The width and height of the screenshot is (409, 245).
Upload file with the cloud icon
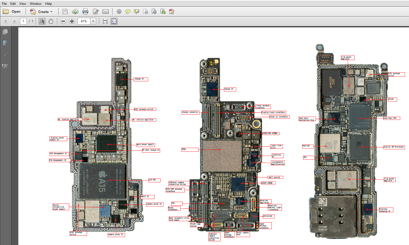75,11
